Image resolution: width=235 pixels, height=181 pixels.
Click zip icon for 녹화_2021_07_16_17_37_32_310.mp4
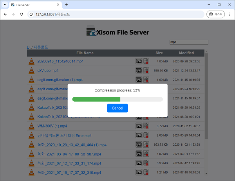(x=146, y=172)
